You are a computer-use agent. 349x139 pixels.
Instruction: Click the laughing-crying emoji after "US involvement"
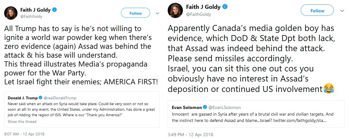coord(329,89)
